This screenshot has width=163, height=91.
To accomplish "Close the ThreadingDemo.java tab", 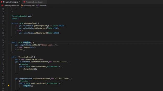I will coord(20,2).
